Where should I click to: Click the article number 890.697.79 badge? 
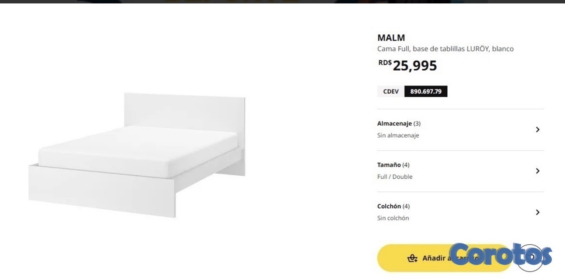tap(425, 92)
